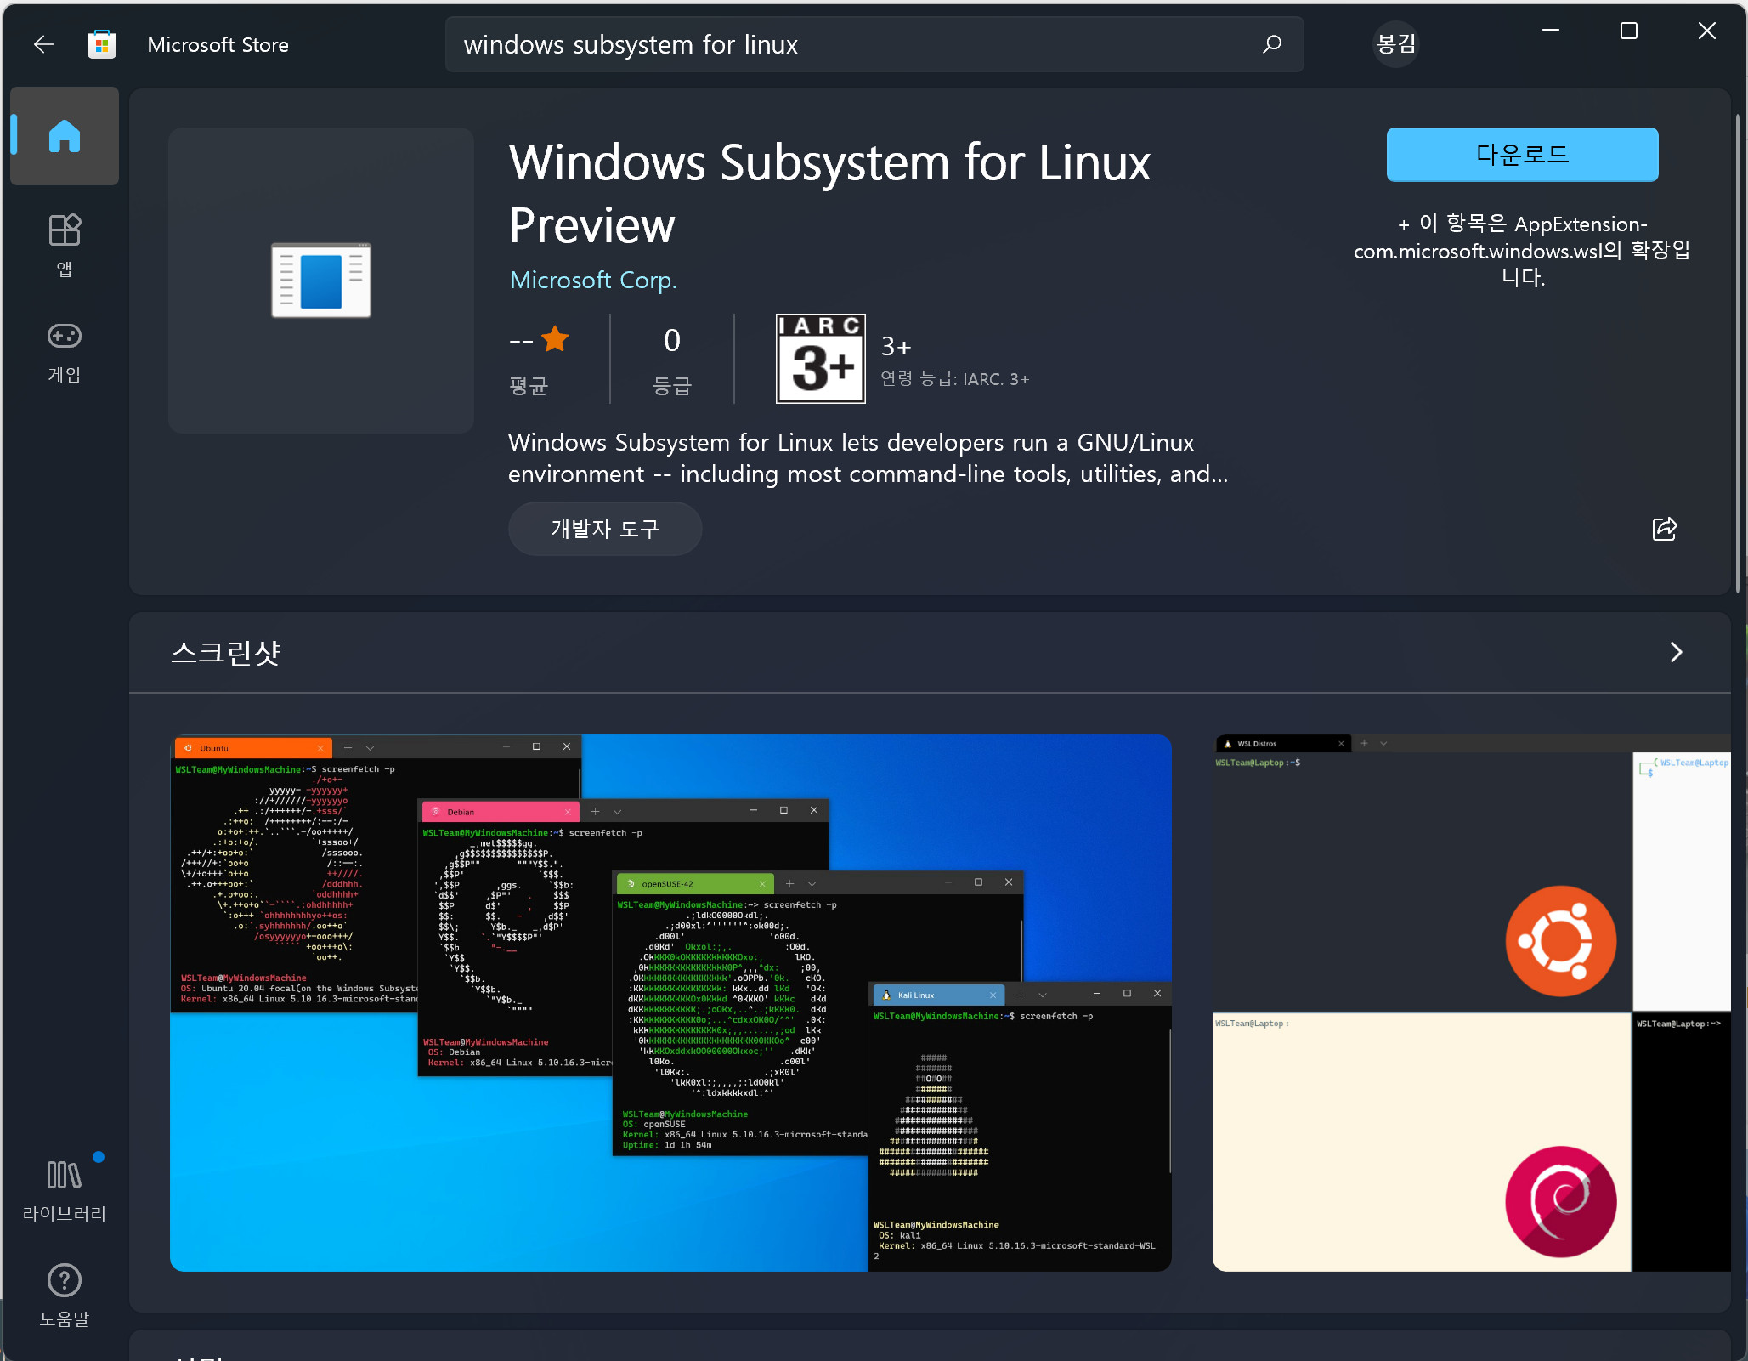Click the 개발자 도구 category button
The height and width of the screenshot is (1361, 1748).
(x=604, y=529)
